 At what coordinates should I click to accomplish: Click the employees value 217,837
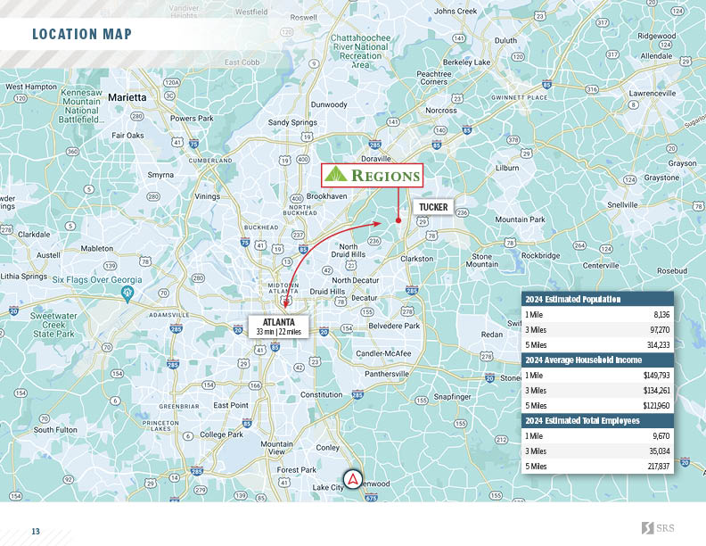point(658,467)
